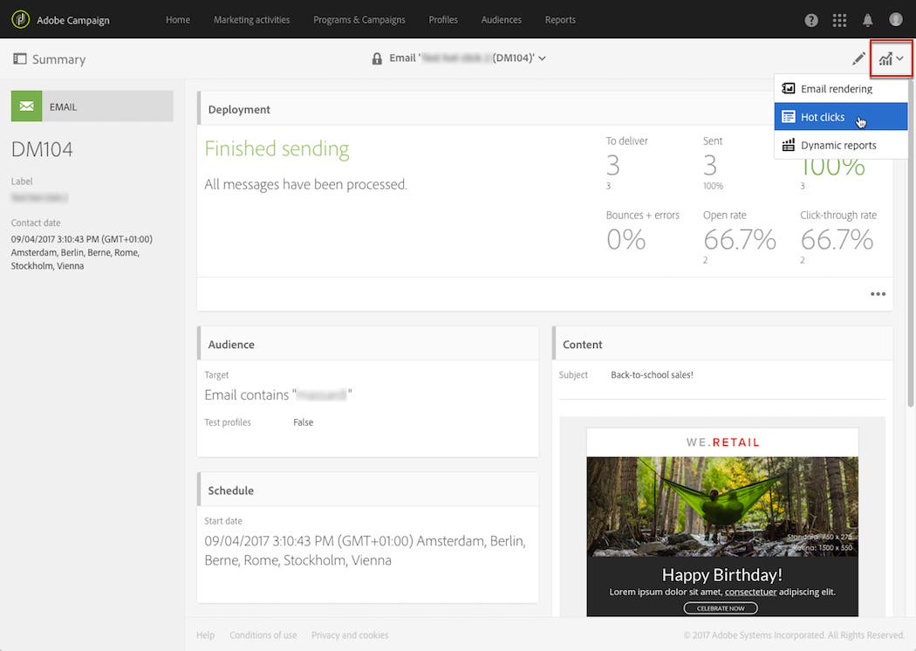Open the Hot clicks report
This screenshot has width=916, height=651.
pos(821,116)
